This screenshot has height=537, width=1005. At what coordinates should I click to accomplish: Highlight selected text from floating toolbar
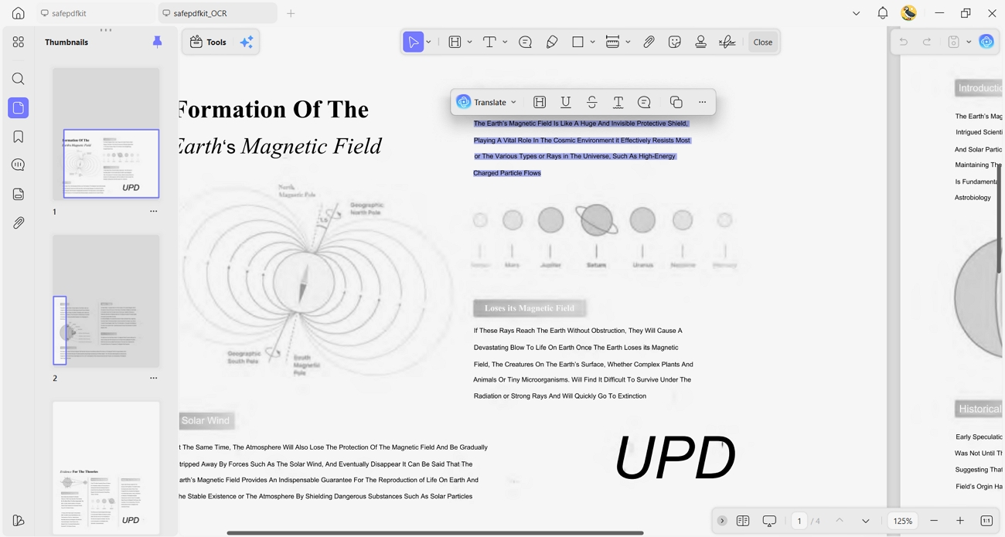coord(540,102)
